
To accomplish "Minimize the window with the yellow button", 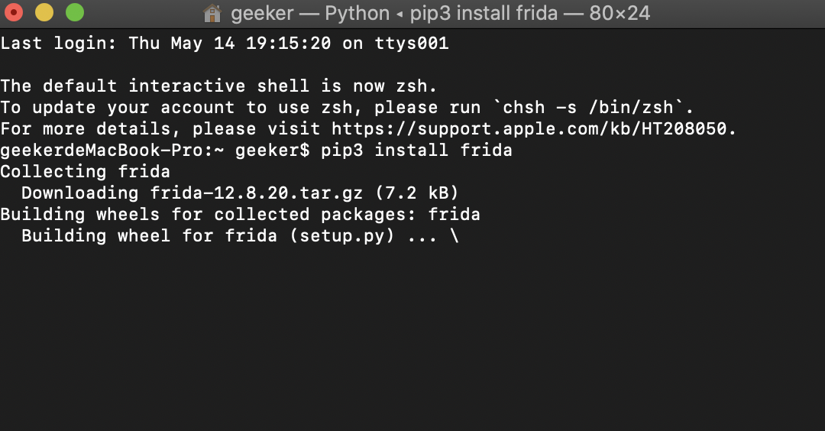I will (x=44, y=13).
